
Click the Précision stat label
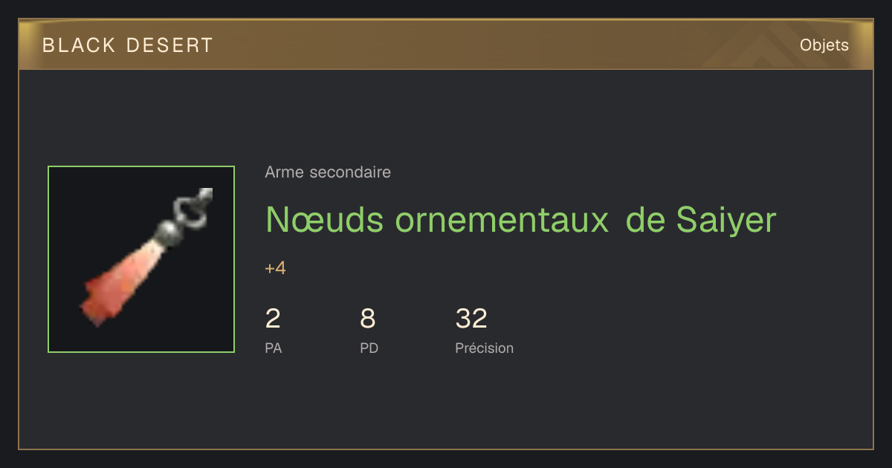[x=485, y=348]
